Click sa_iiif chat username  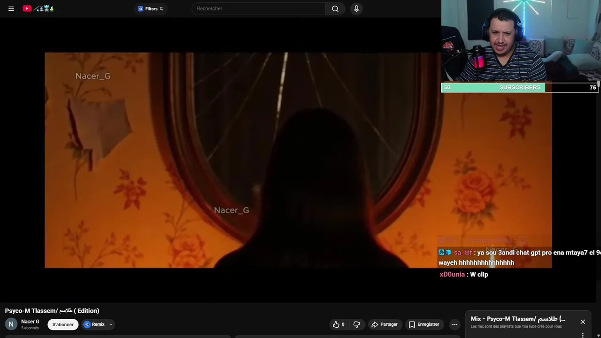click(x=463, y=253)
